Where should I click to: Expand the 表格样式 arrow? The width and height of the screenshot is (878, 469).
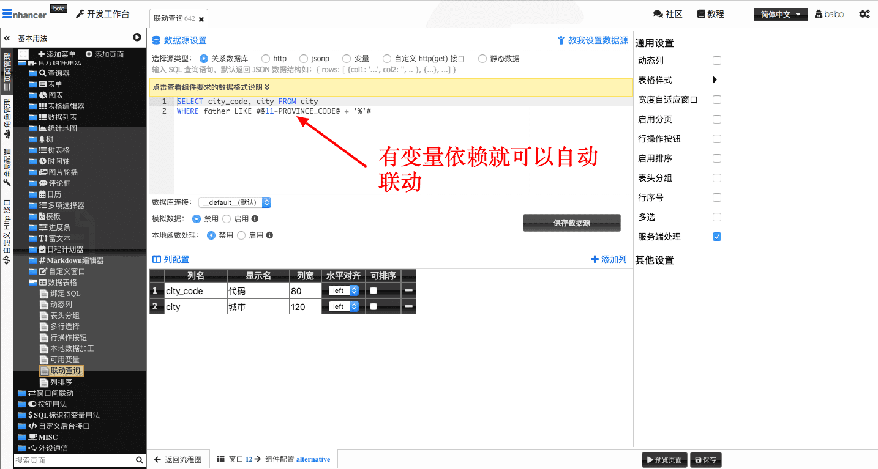click(715, 80)
